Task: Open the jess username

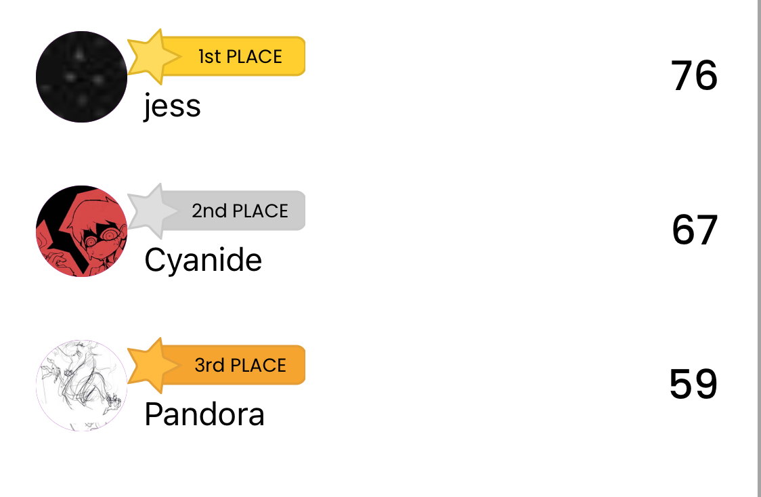Action: 172,106
